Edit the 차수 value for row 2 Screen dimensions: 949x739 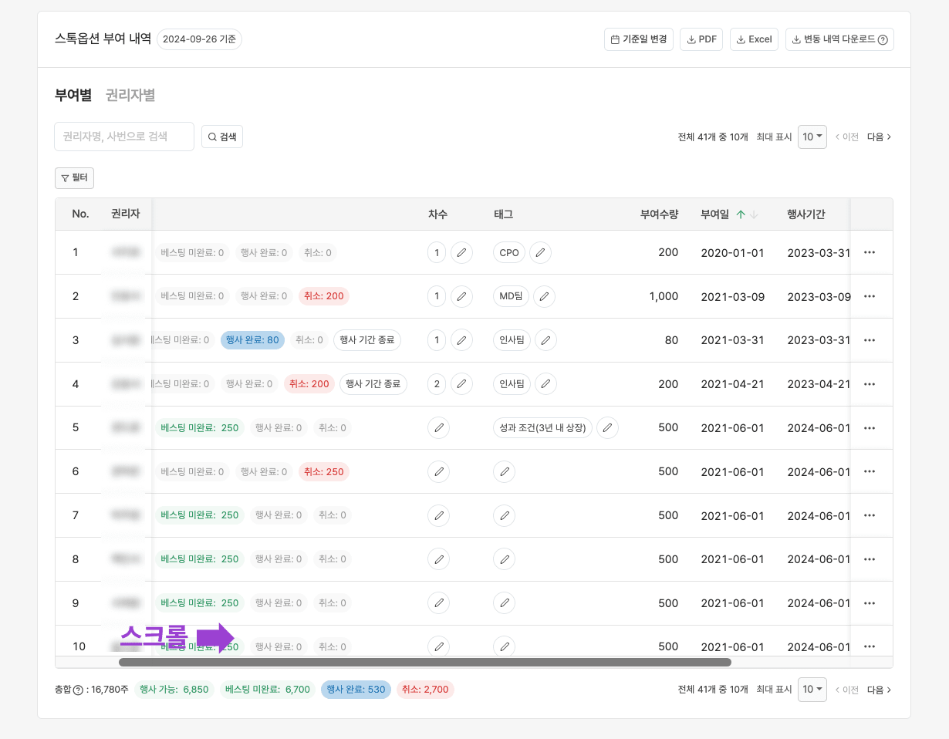pyautogui.click(x=461, y=295)
